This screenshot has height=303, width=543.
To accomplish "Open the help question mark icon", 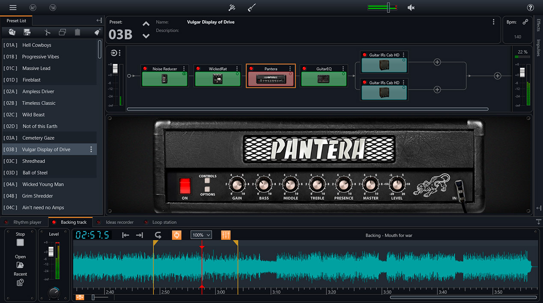I will pos(530,8).
